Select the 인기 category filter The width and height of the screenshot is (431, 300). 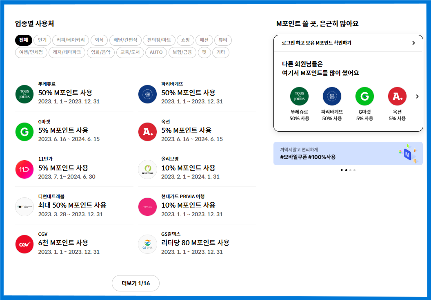point(42,40)
